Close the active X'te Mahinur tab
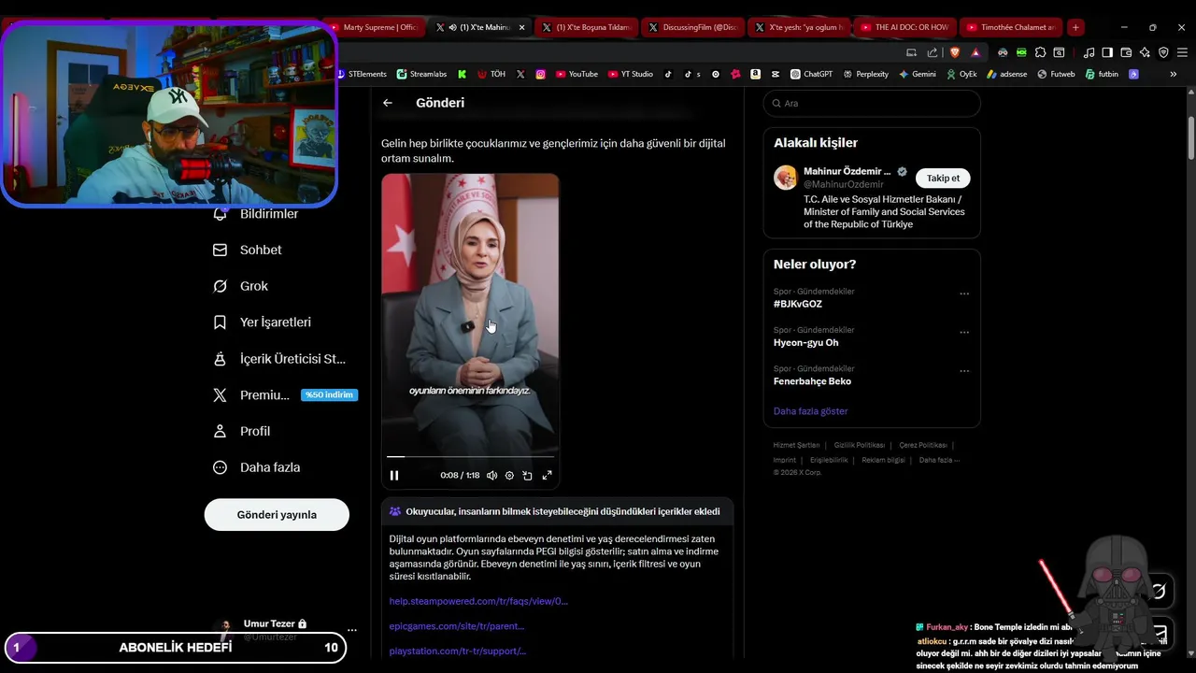The image size is (1196, 673). (x=521, y=27)
